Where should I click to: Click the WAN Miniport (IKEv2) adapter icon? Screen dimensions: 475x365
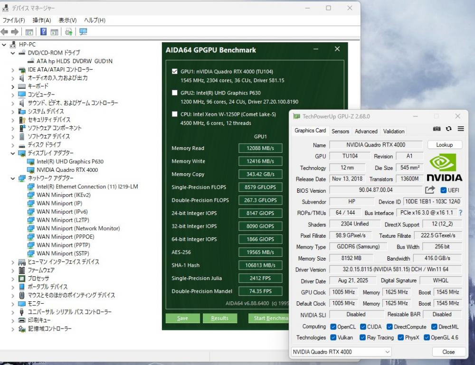30,195
